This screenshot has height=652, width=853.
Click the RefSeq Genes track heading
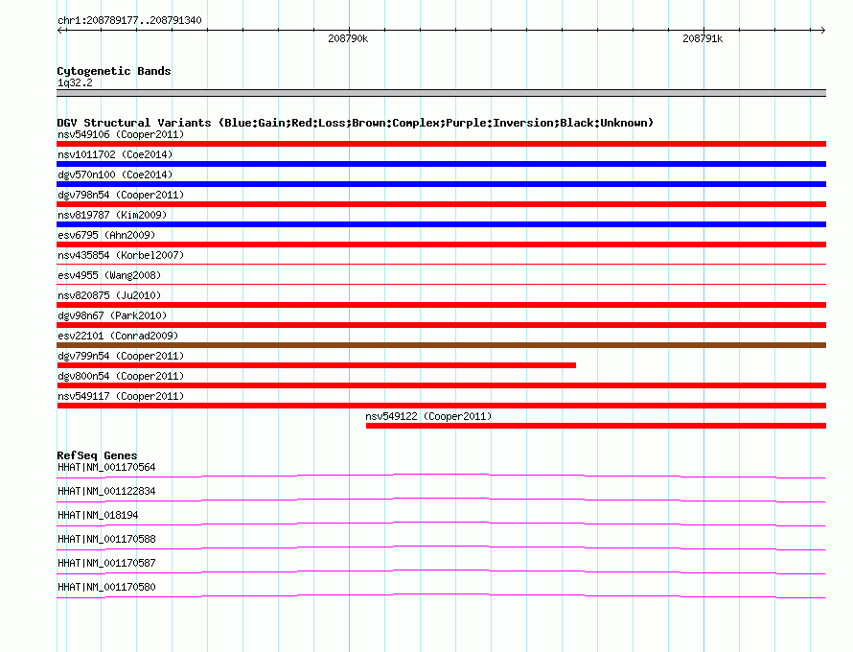point(97,455)
